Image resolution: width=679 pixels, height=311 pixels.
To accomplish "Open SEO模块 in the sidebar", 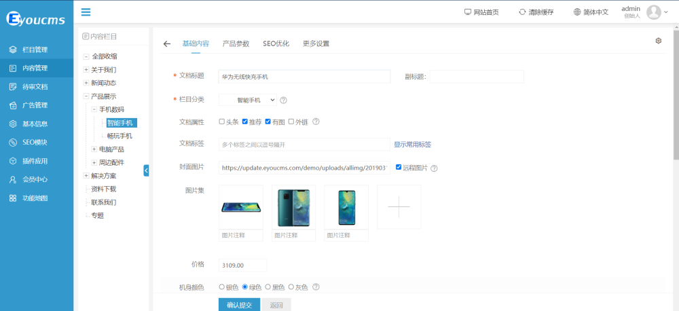I will pos(37,143).
